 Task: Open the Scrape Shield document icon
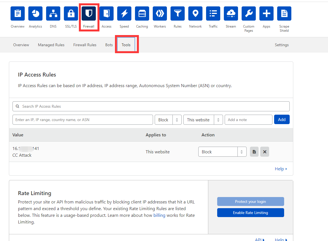tap(284, 14)
